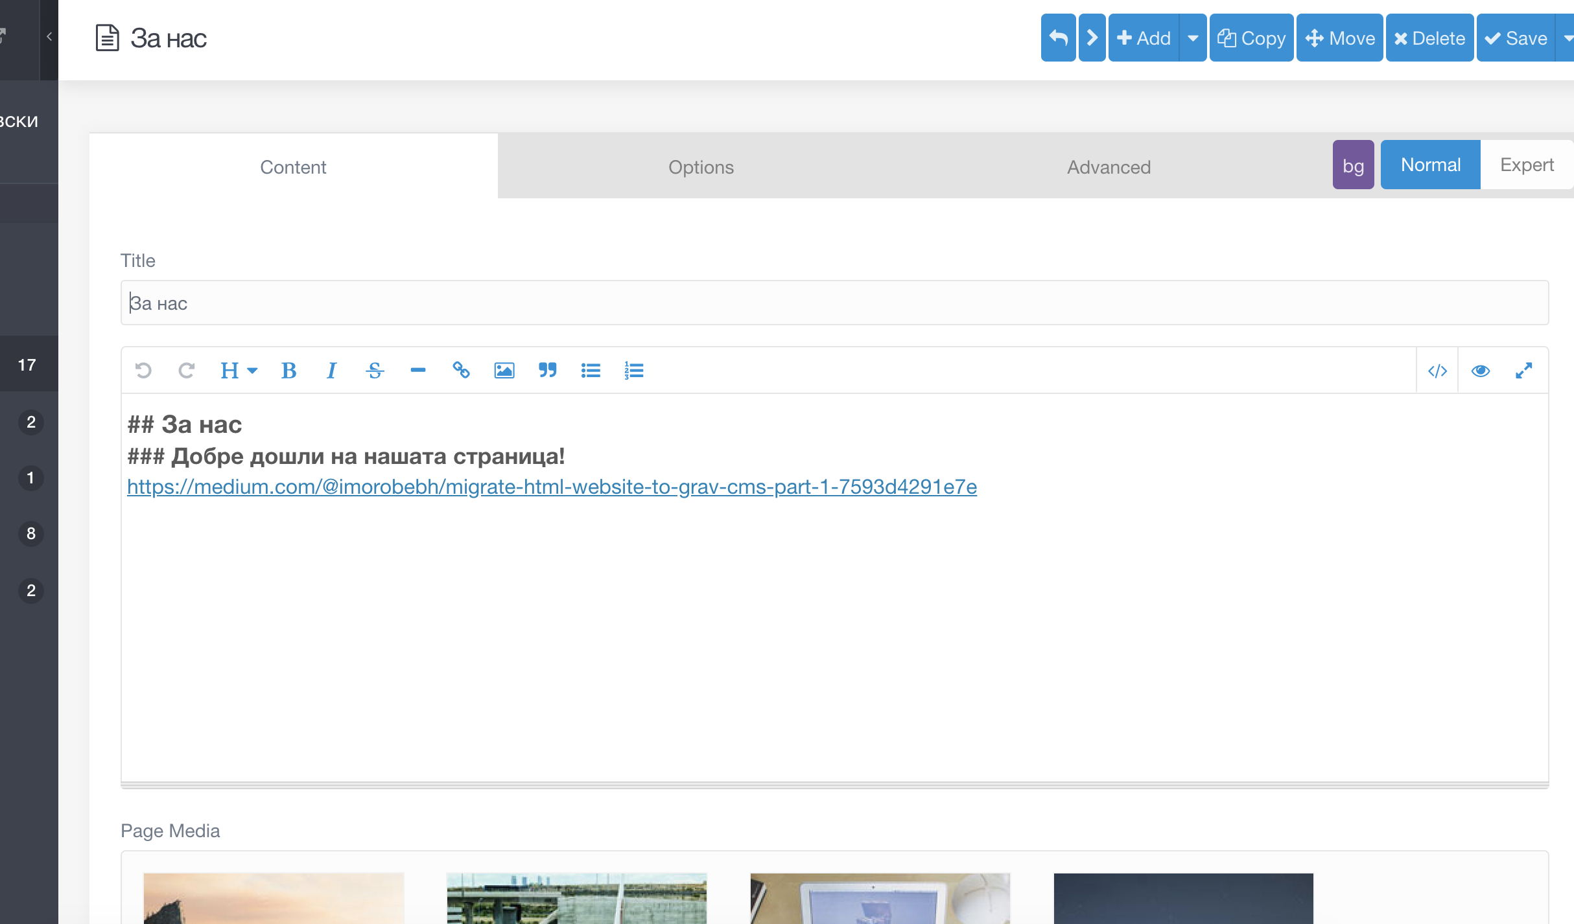Image resolution: width=1574 pixels, height=924 pixels.
Task: Switch to the Content tab
Action: coord(293,167)
